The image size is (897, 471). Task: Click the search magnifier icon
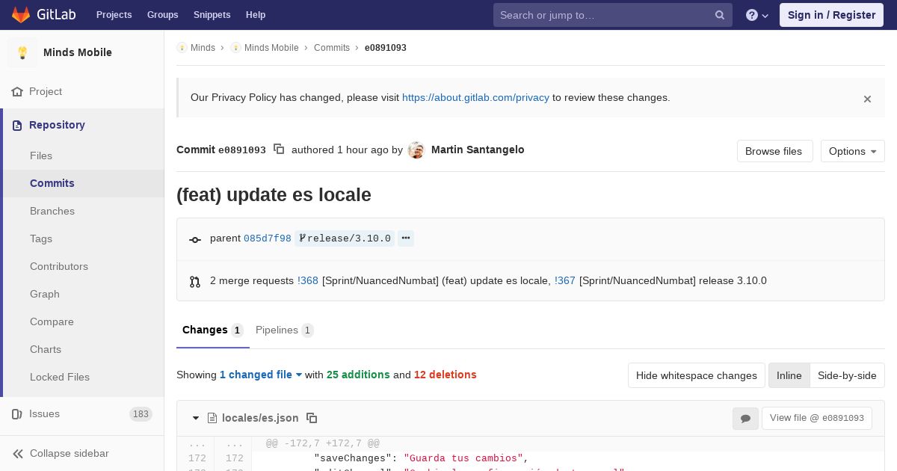point(720,15)
